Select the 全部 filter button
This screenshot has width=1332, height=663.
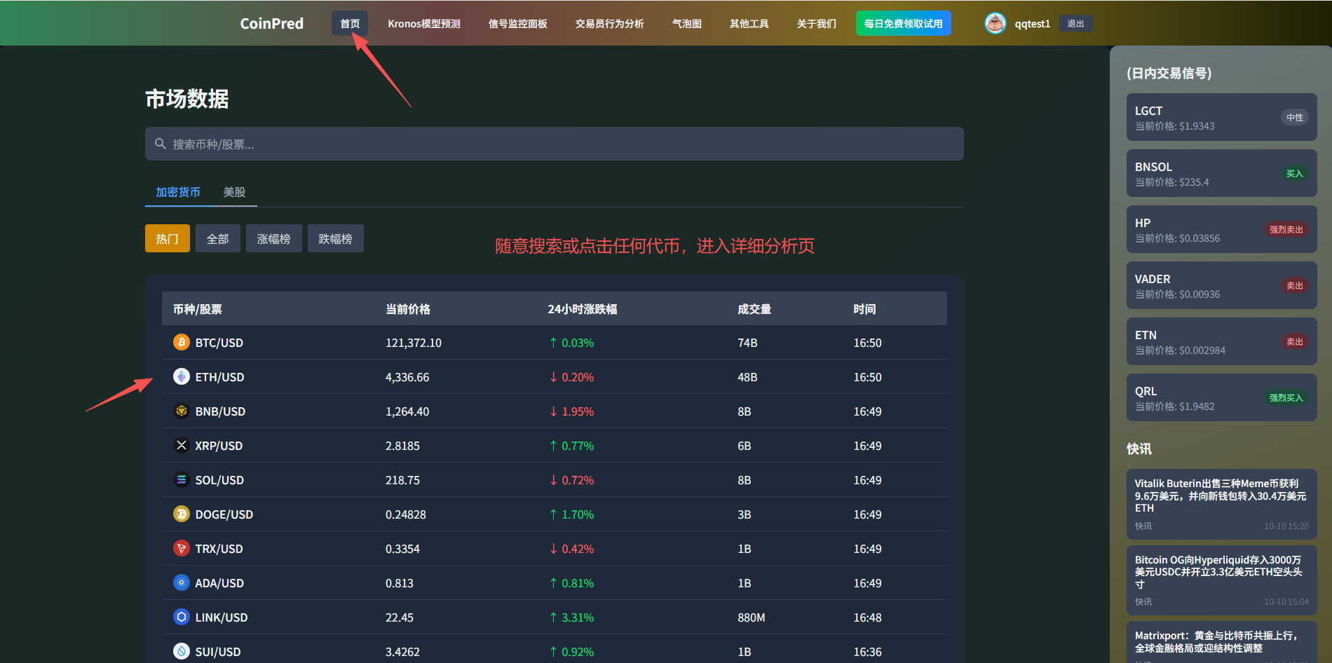[x=217, y=238]
